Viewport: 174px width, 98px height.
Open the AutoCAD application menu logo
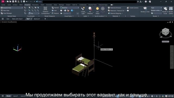pyautogui.click(x=3, y=1)
